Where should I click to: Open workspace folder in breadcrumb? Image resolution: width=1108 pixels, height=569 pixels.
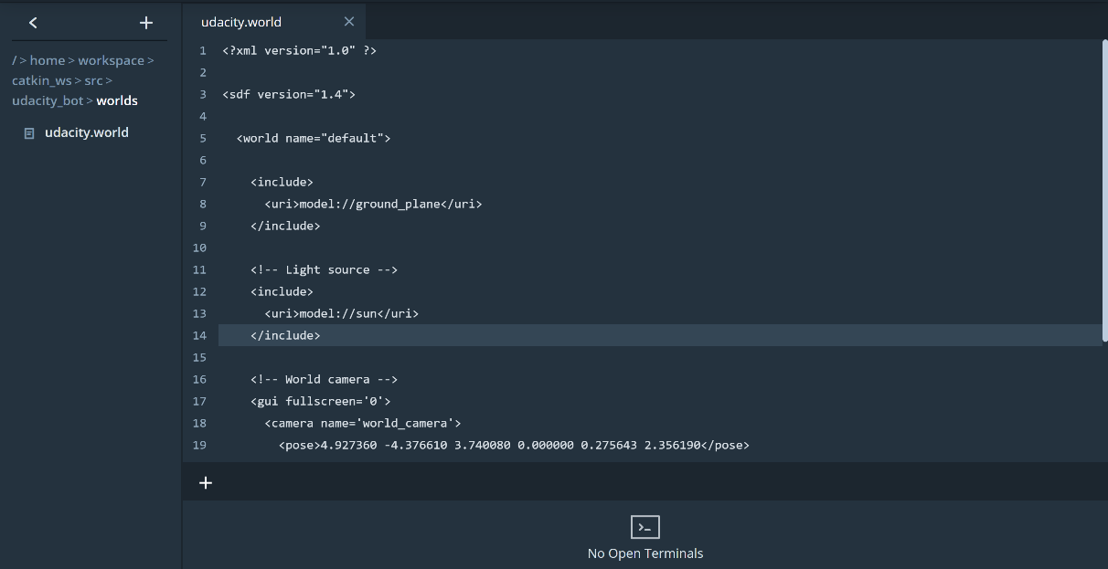(111, 60)
